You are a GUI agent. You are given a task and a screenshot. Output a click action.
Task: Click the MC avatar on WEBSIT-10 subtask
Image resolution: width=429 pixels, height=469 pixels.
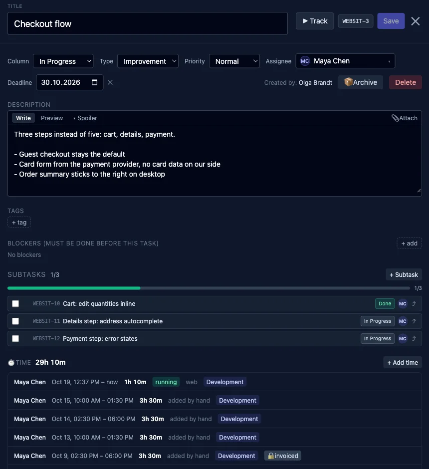click(x=403, y=303)
